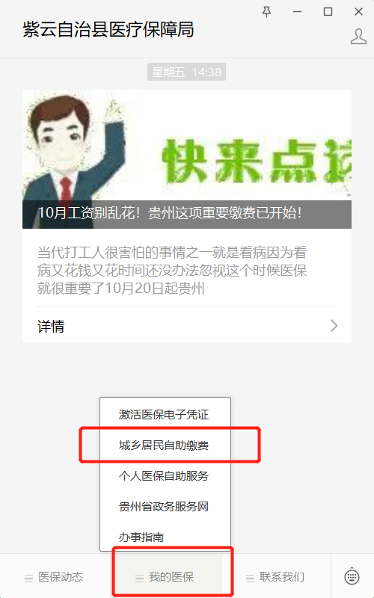Screen dimensions: 374x598
Task: Switch to keyboard input icon
Action: coord(352,576)
